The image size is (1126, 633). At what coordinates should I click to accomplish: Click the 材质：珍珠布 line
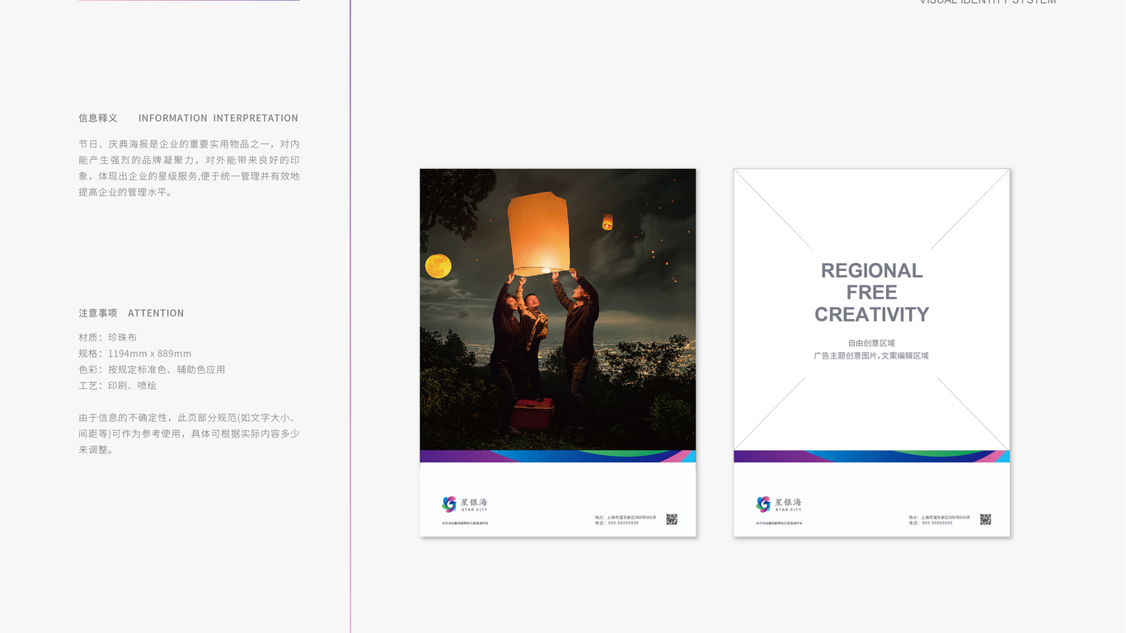(108, 337)
